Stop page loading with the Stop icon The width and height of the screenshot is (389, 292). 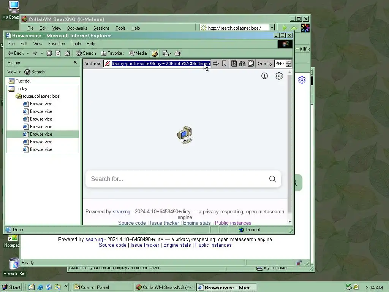coord(49,53)
